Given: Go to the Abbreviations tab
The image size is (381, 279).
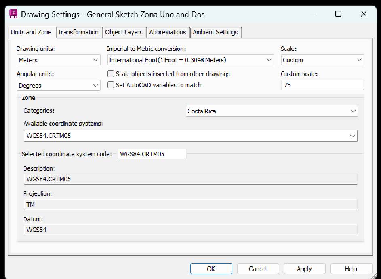Looking at the screenshot, I should pyautogui.click(x=168, y=32).
